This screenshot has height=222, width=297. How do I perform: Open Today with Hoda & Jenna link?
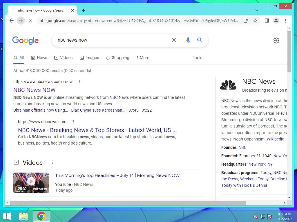(x=244, y=185)
